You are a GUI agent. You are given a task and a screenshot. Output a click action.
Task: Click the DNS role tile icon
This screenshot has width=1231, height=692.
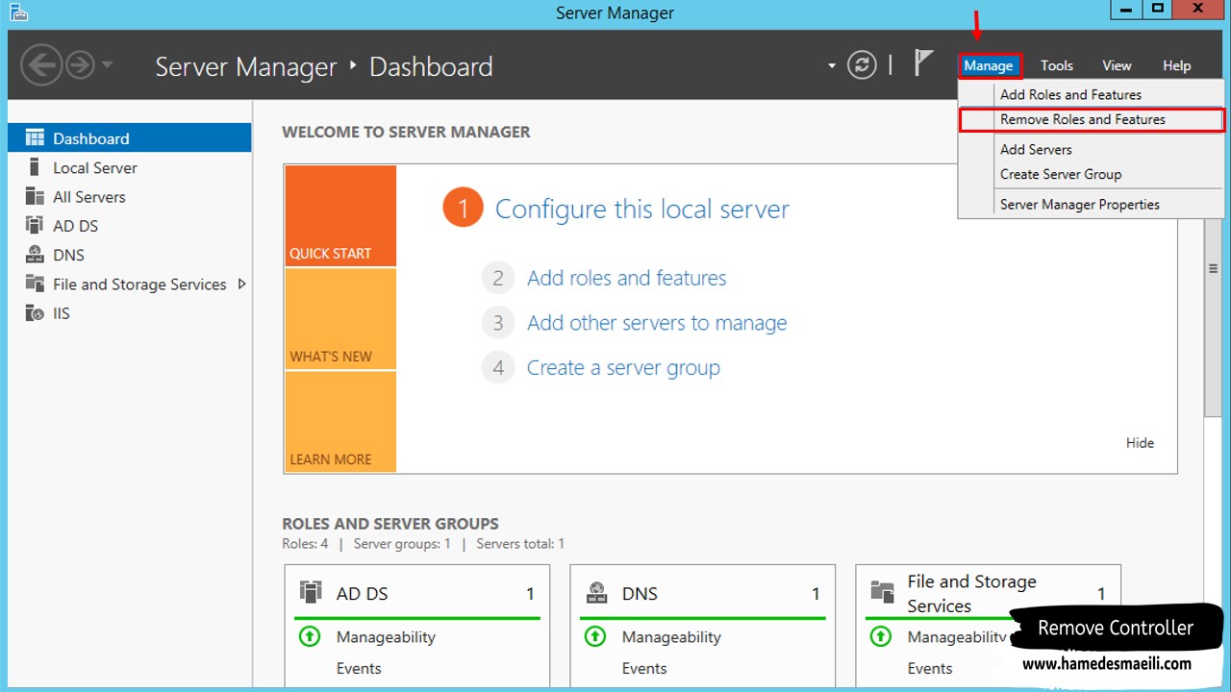point(596,592)
